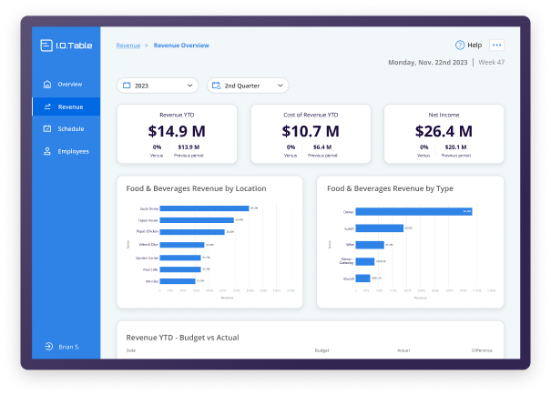Click the Lunch bar in type chart
The height and width of the screenshot is (395, 551).
coord(380,228)
